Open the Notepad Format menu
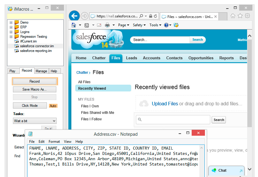Viewport: 258px width, 177px height. coord(54,142)
